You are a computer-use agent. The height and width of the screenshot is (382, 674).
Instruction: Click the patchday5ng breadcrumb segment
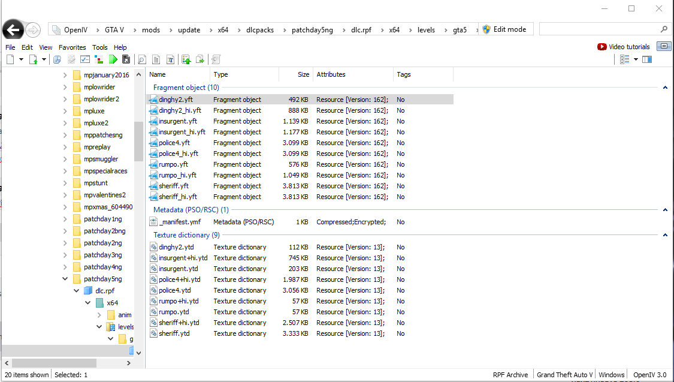click(x=312, y=29)
